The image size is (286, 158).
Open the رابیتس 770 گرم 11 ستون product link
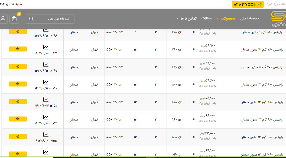tap(262, 67)
